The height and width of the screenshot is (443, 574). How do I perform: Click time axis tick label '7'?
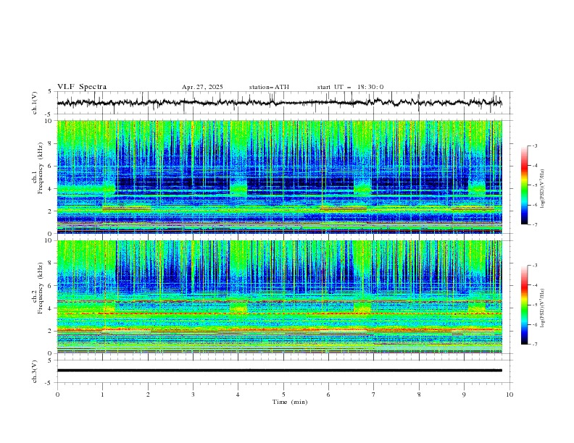pos(374,395)
